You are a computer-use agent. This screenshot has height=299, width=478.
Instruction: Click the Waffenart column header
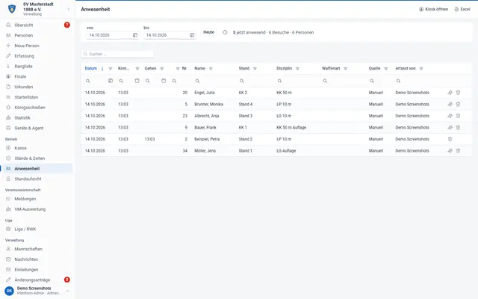click(x=331, y=69)
